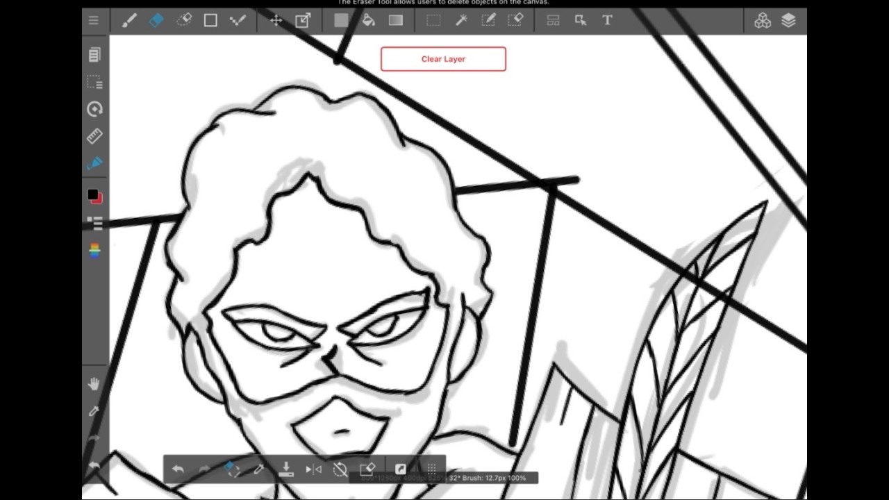Image resolution: width=889 pixels, height=500 pixels.
Task: Click clear layer eraser icon in bottom bar
Action: pyautogui.click(x=367, y=469)
